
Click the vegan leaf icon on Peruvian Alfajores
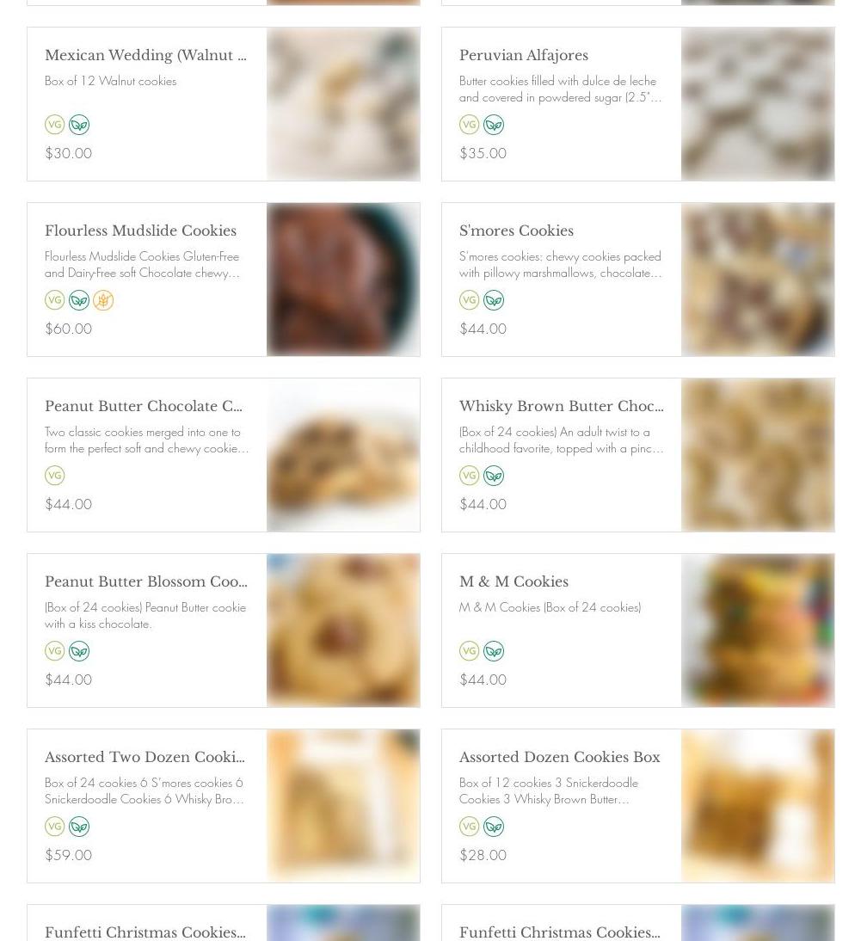point(494,125)
